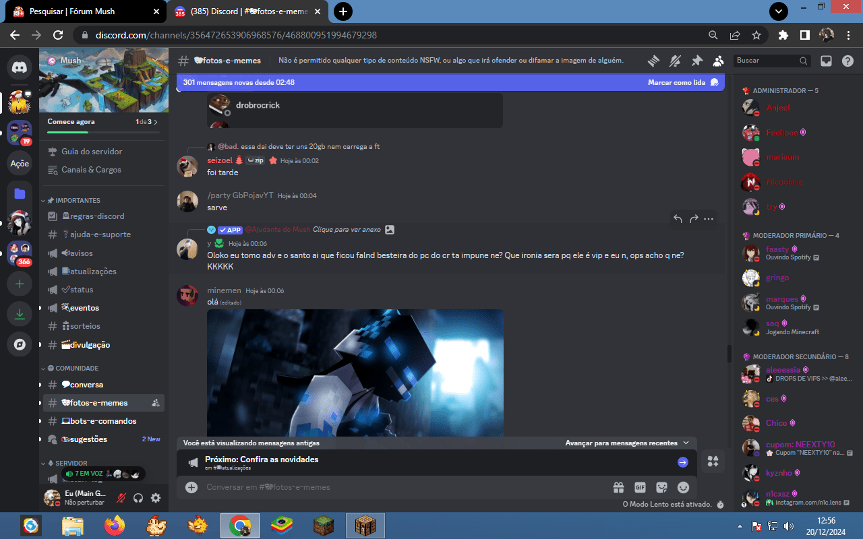Open the gift Nitro icon in the message bar

point(618,487)
